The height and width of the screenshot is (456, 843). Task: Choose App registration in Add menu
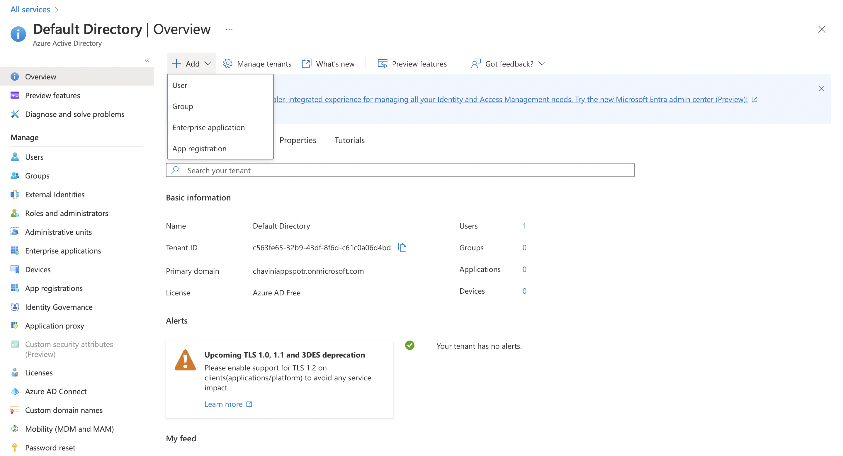220,149
